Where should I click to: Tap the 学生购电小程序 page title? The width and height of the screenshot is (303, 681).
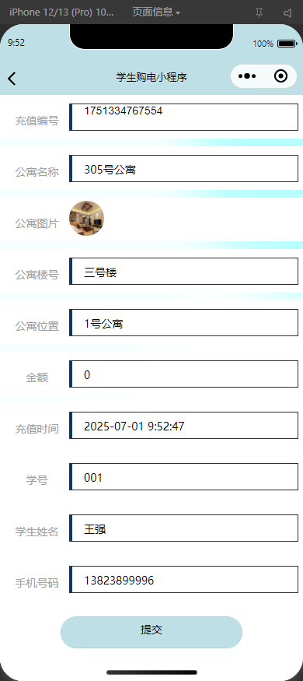(151, 78)
